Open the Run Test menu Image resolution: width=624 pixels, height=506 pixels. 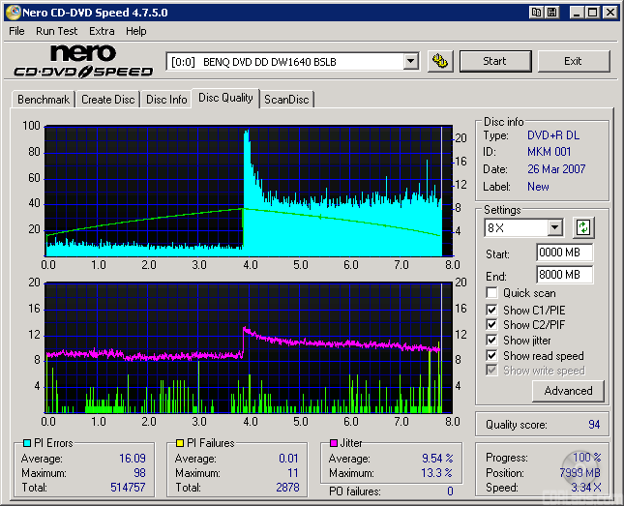(57, 31)
